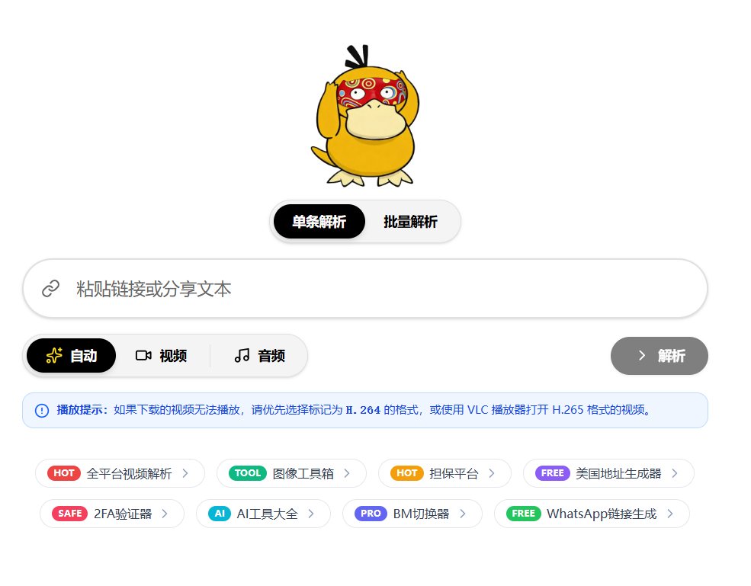Click the chevron next to 全平台视频解析
This screenshot has height=586, width=751.
click(185, 473)
